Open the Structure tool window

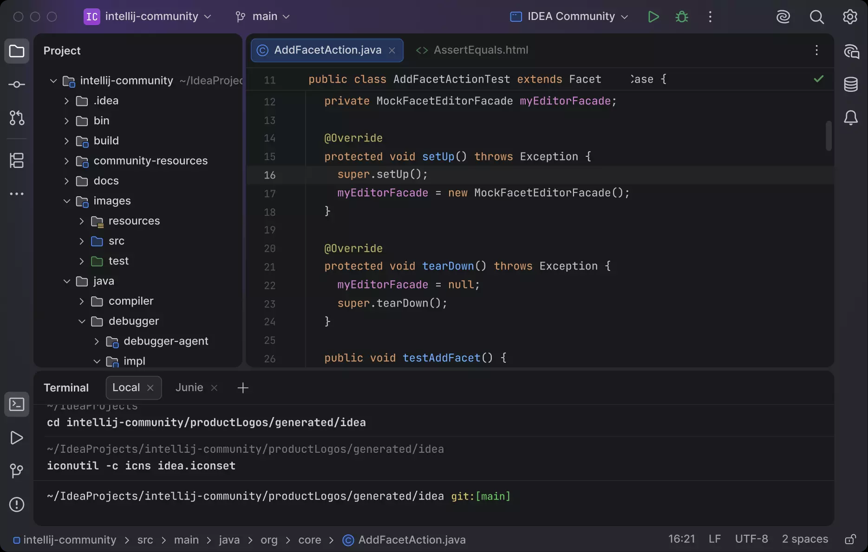tap(17, 160)
